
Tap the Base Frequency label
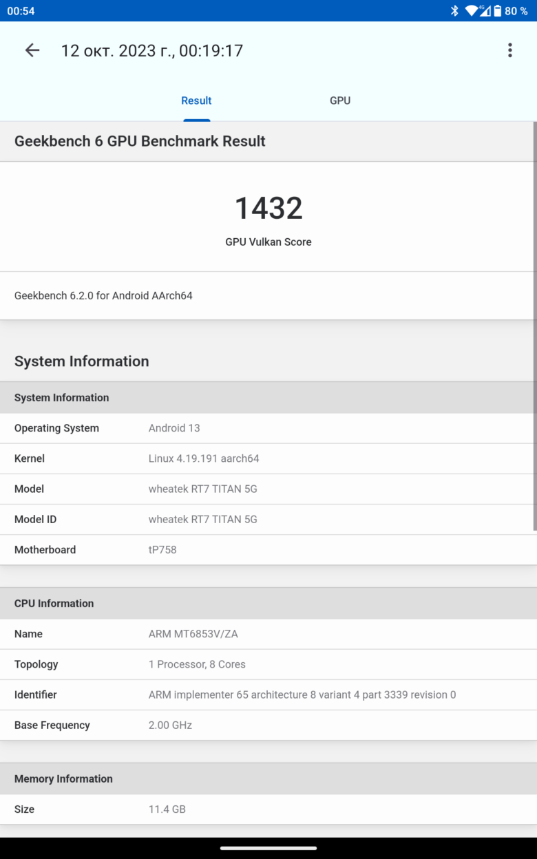pos(52,725)
